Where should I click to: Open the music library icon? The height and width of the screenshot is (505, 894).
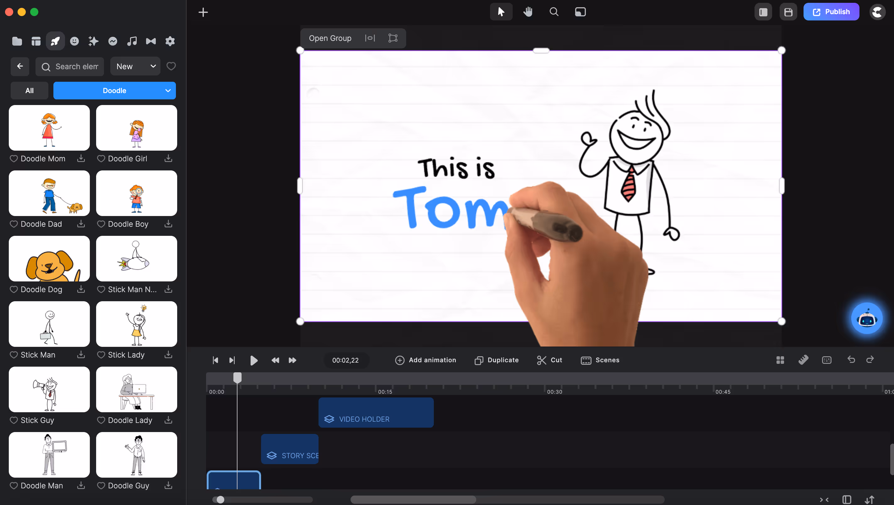point(132,41)
